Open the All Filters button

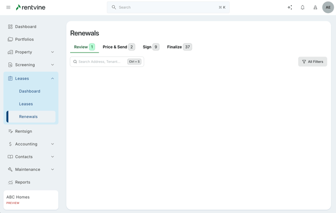point(312,61)
